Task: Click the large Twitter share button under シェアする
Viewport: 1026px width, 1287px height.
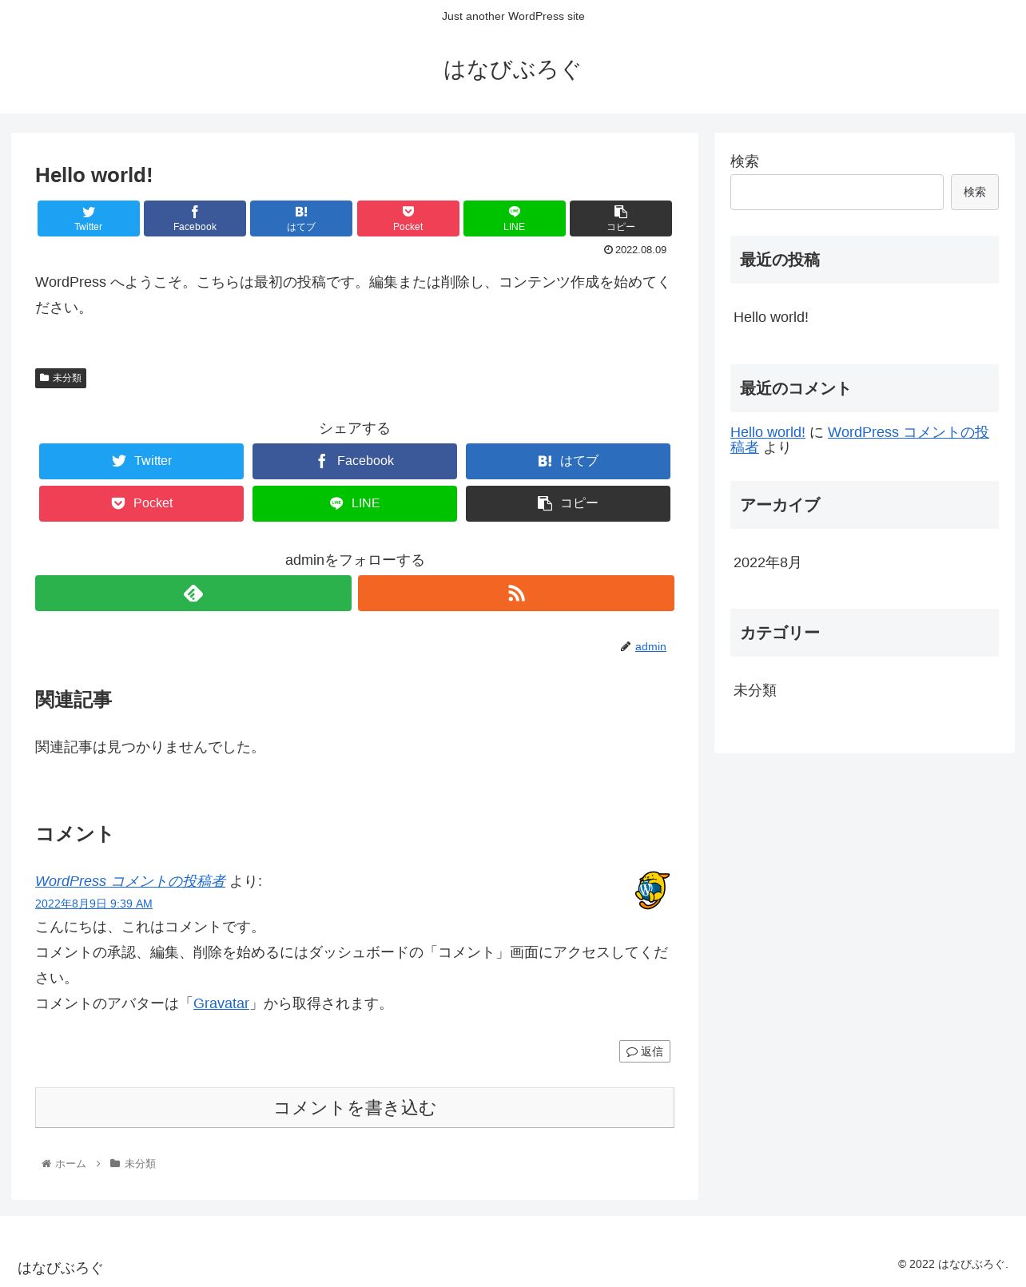Action: (141, 461)
